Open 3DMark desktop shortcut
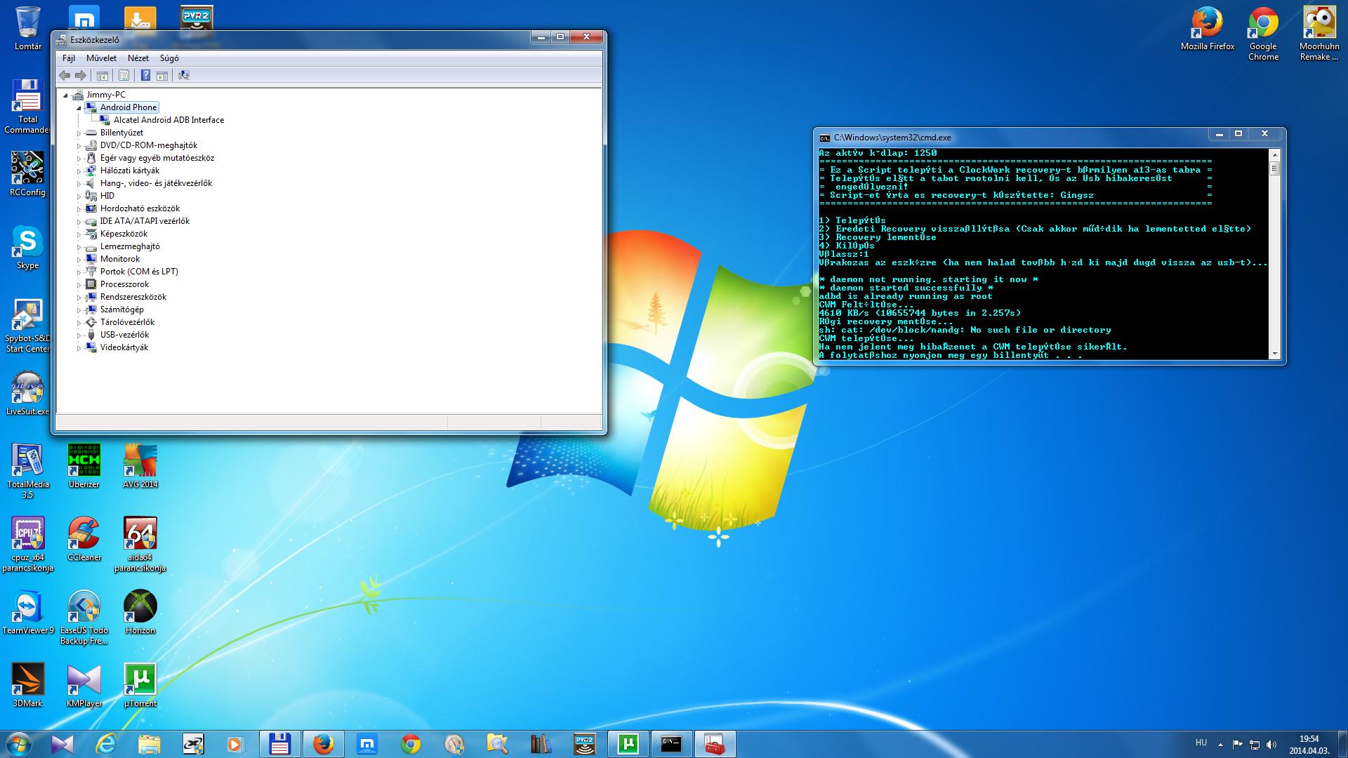Viewport: 1348px width, 758px height. (x=27, y=685)
